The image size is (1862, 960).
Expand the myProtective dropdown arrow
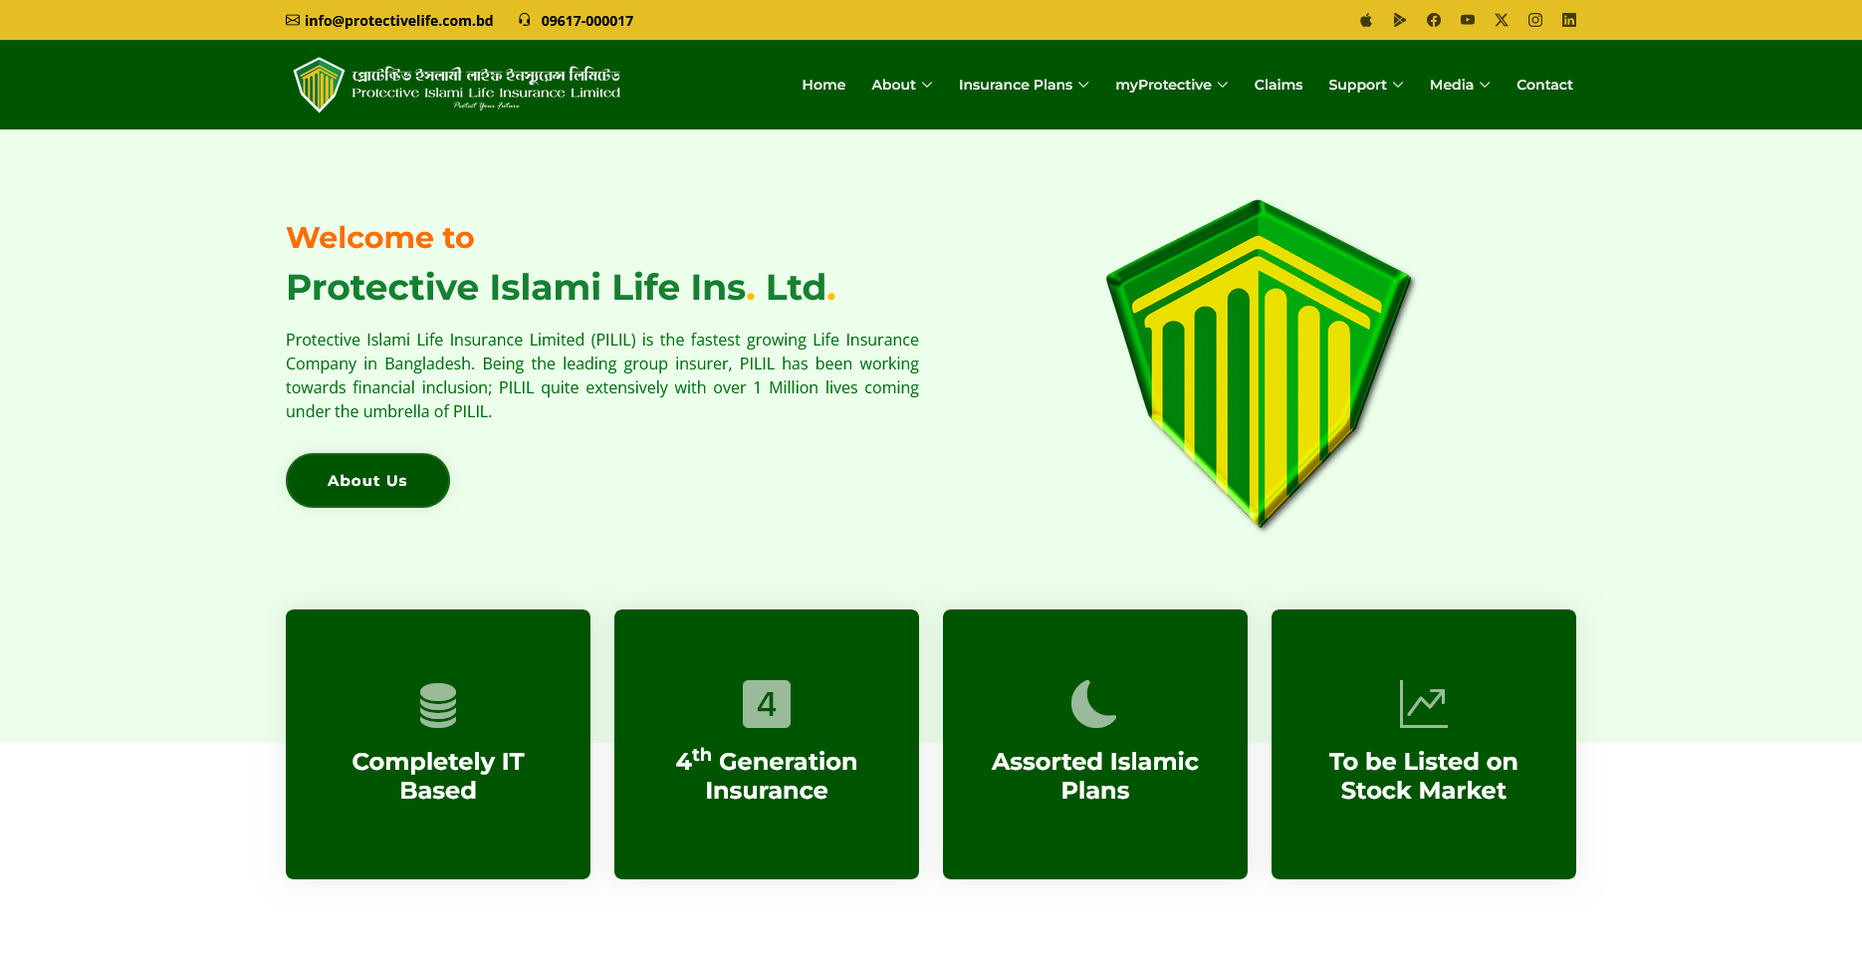pos(1223,86)
